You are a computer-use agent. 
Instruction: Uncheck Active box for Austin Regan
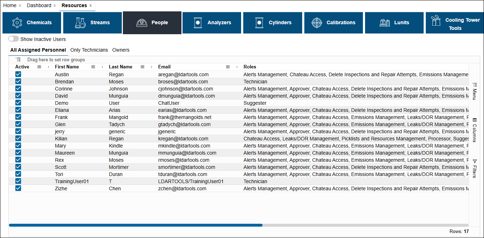pos(18,74)
